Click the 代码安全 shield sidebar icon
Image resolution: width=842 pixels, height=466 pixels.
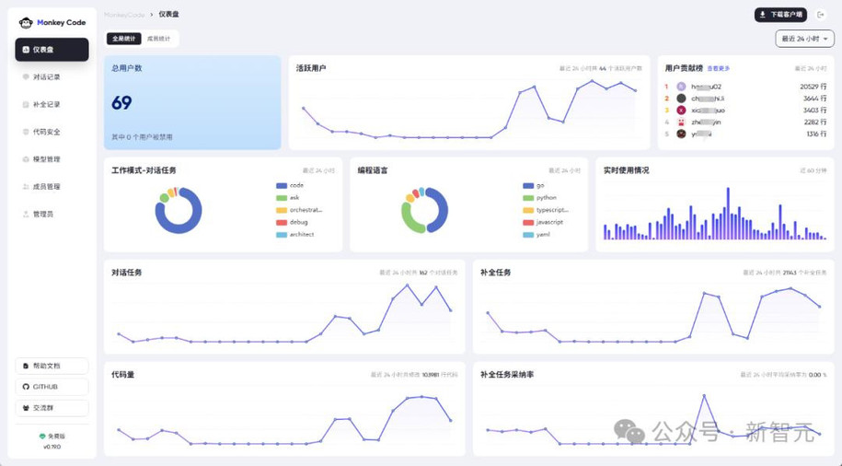click(x=26, y=132)
